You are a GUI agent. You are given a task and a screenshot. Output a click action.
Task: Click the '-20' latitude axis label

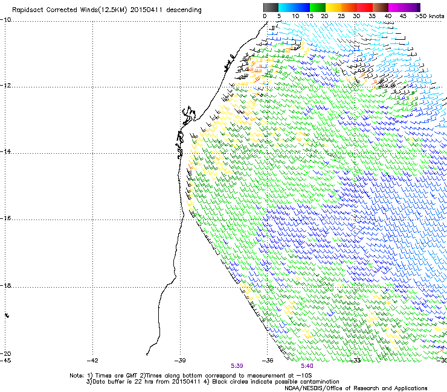click(x=5, y=353)
